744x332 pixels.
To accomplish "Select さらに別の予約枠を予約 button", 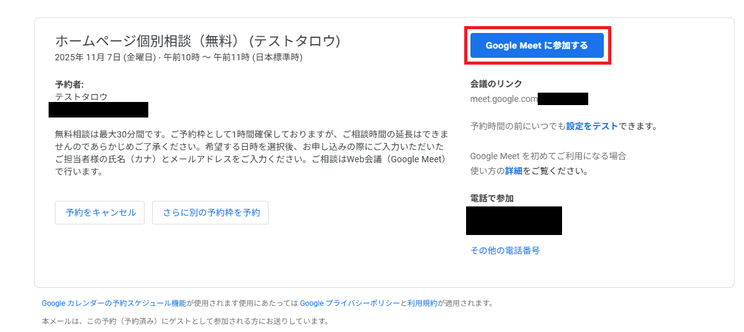I will (211, 213).
